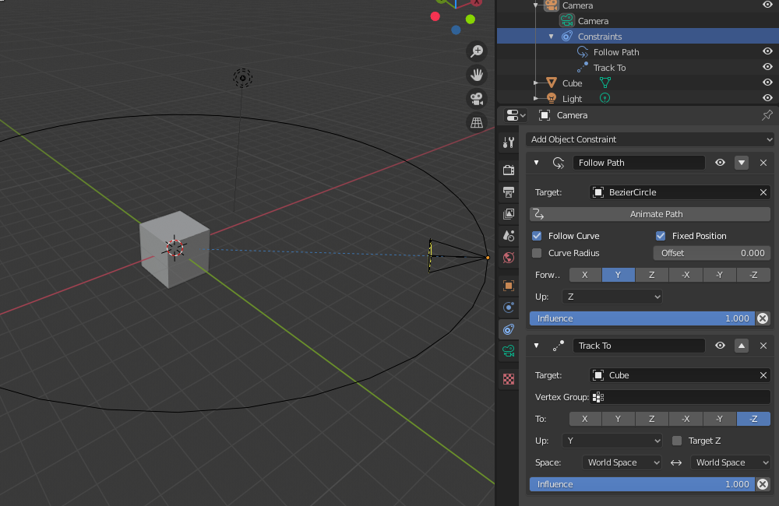The width and height of the screenshot is (779, 506).
Task: Open the Object Constraint properties tab
Action: click(508, 329)
